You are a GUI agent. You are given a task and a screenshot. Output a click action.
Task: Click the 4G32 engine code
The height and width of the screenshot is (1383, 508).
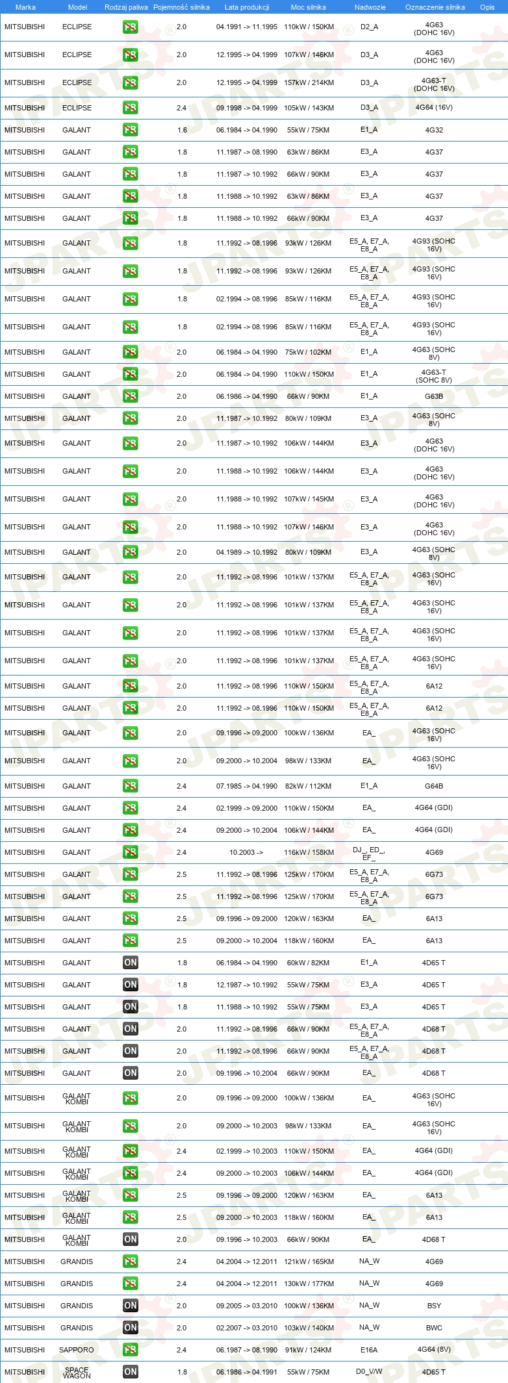coord(434,130)
